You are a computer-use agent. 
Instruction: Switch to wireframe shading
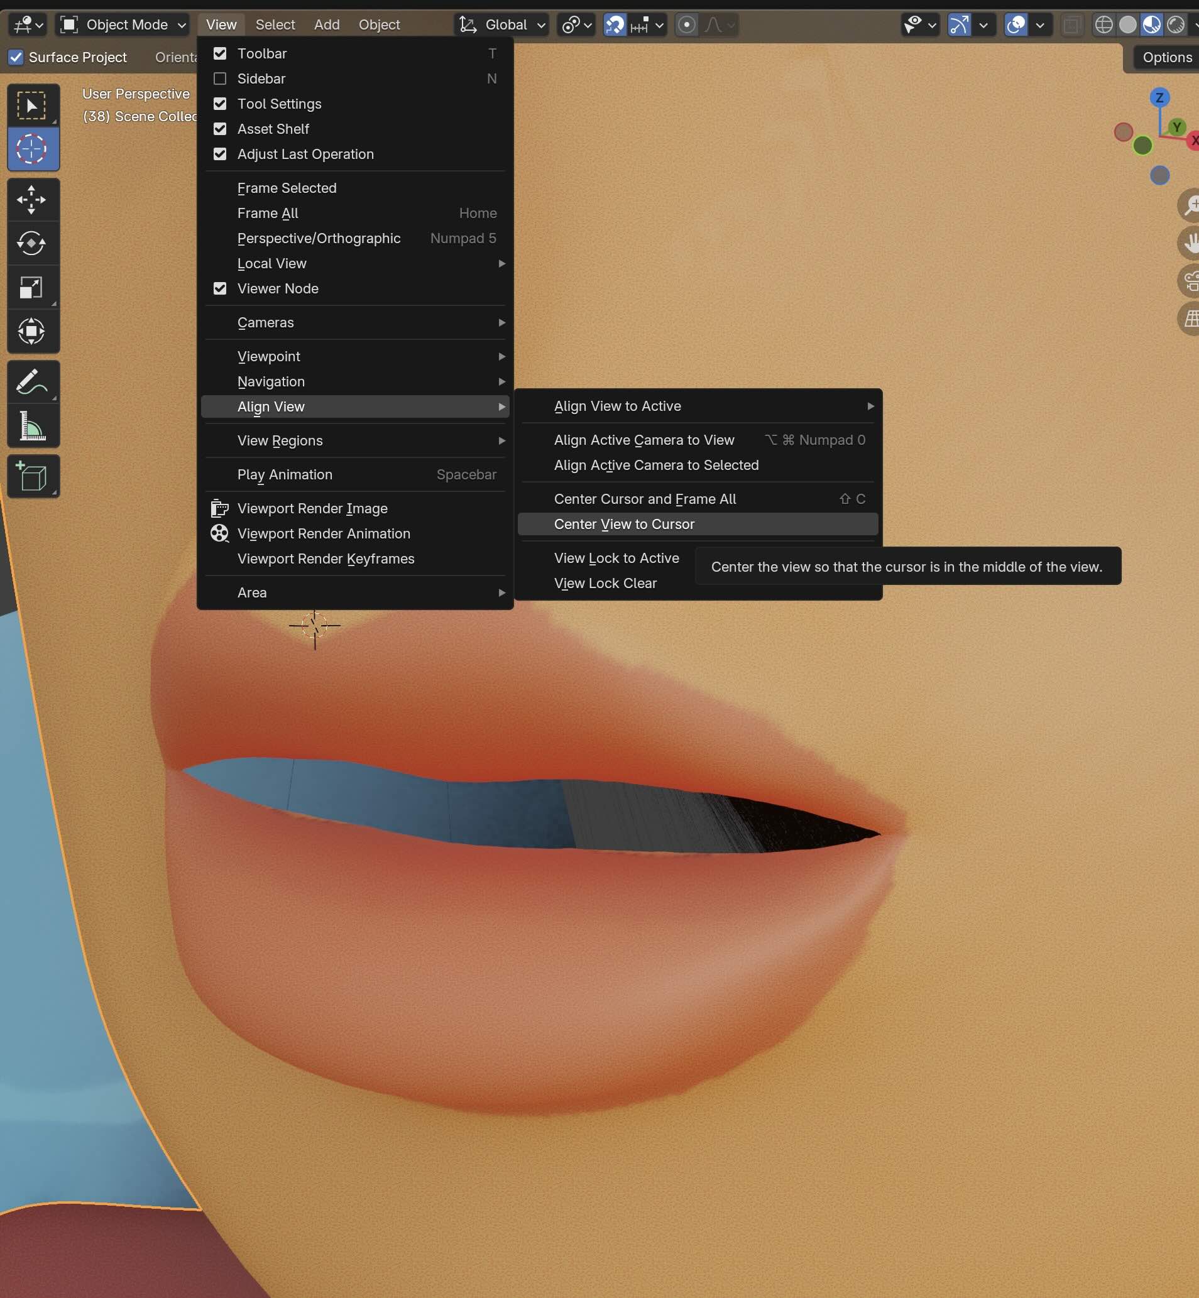1103,25
